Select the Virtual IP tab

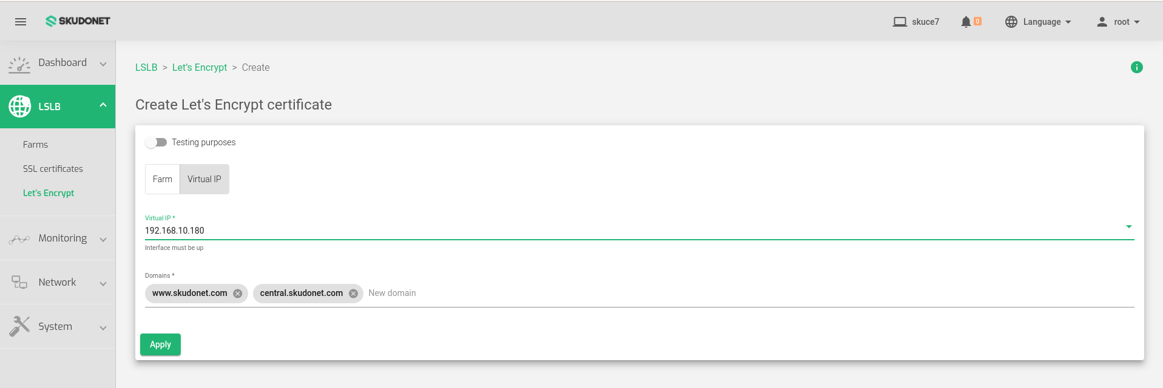[x=204, y=179]
